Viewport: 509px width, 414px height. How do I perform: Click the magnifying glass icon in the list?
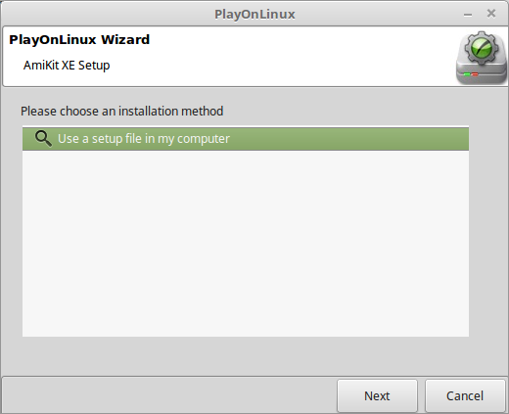tap(43, 139)
